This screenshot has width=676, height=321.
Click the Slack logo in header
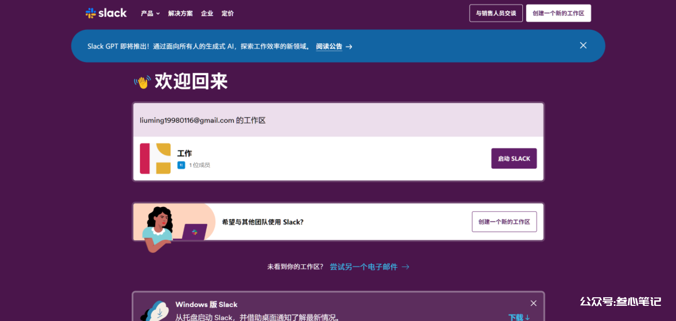pyautogui.click(x=106, y=13)
